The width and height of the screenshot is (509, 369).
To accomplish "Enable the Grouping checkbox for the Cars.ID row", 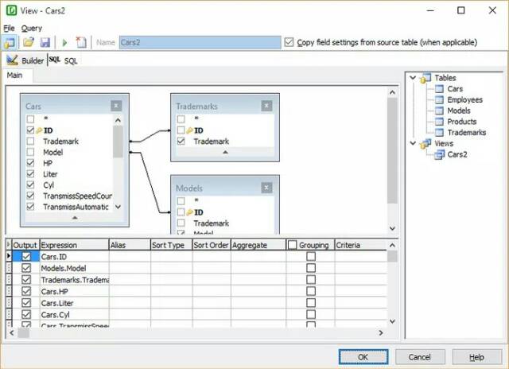I will point(310,257).
